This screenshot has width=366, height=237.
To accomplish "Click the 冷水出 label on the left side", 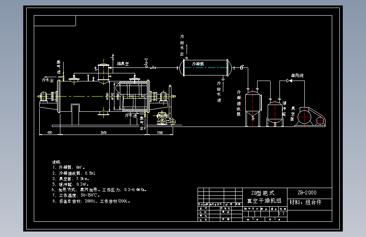I will pyautogui.click(x=48, y=80).
